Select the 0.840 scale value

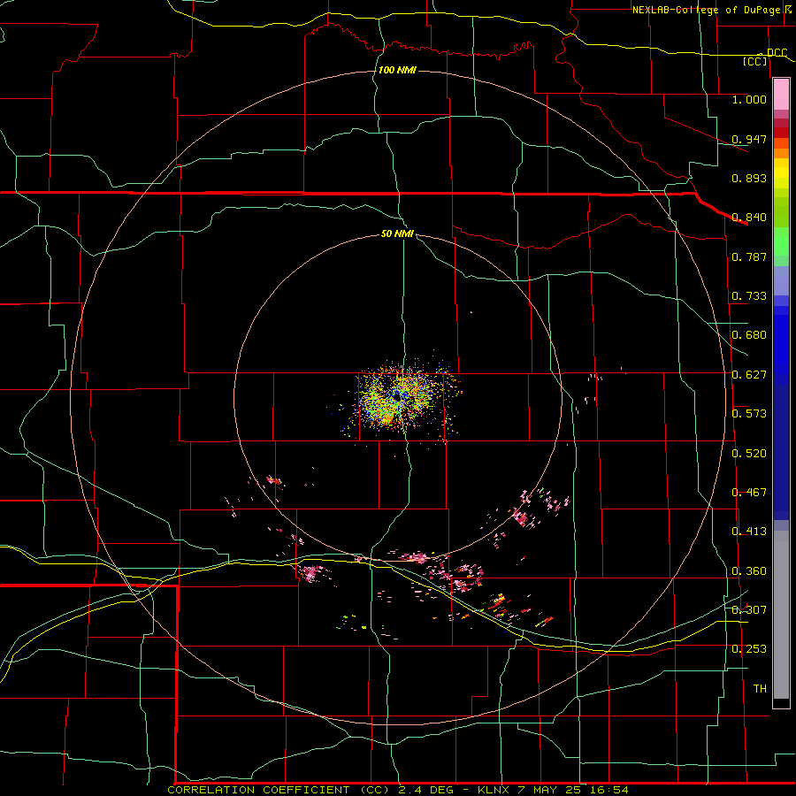[x=749, y=218]
